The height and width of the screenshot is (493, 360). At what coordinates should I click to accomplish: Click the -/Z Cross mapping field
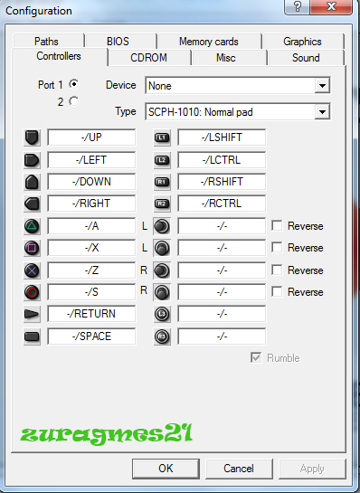pos(91,270)
